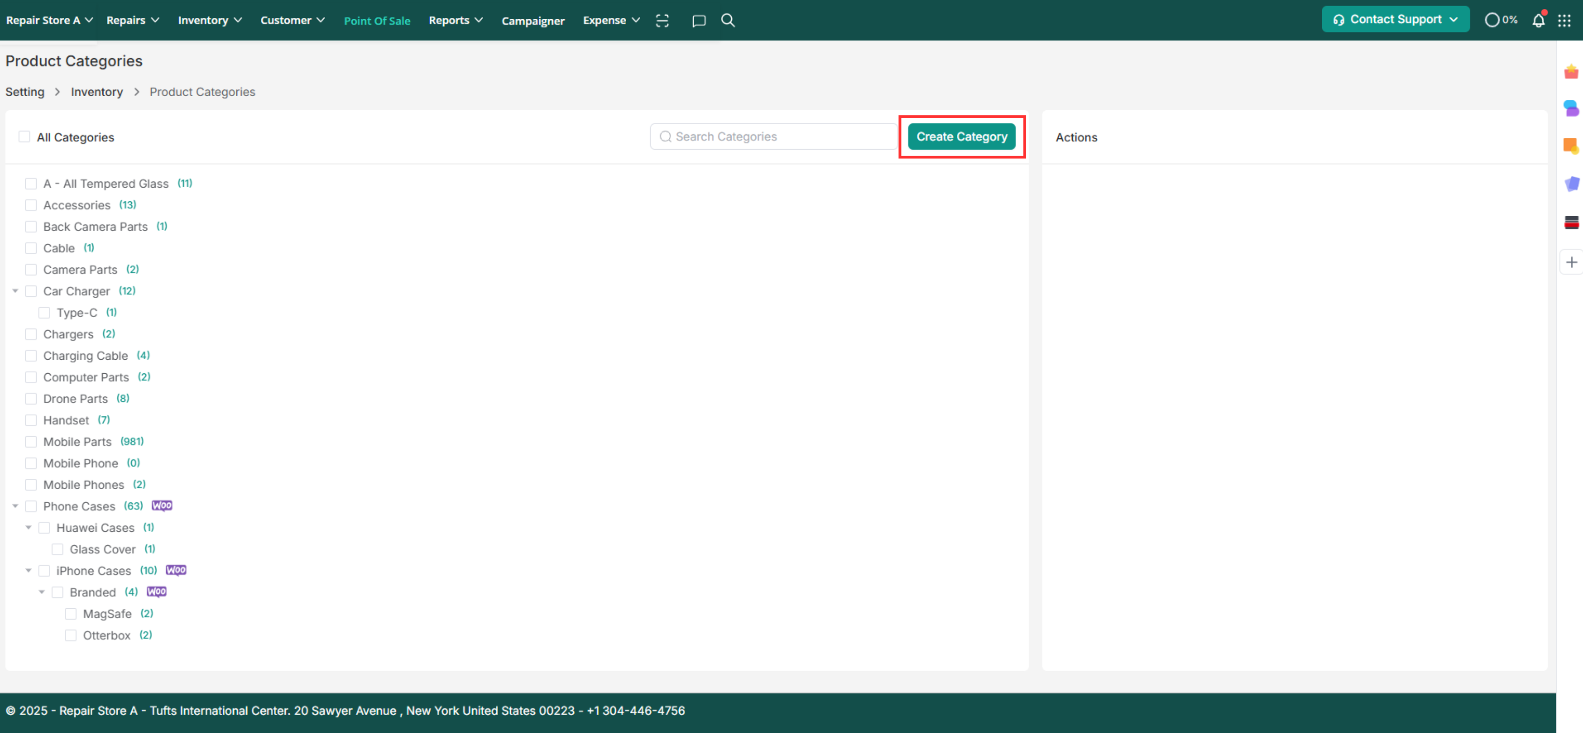Click the Mobile Phone (0) category name

[81, 463]
